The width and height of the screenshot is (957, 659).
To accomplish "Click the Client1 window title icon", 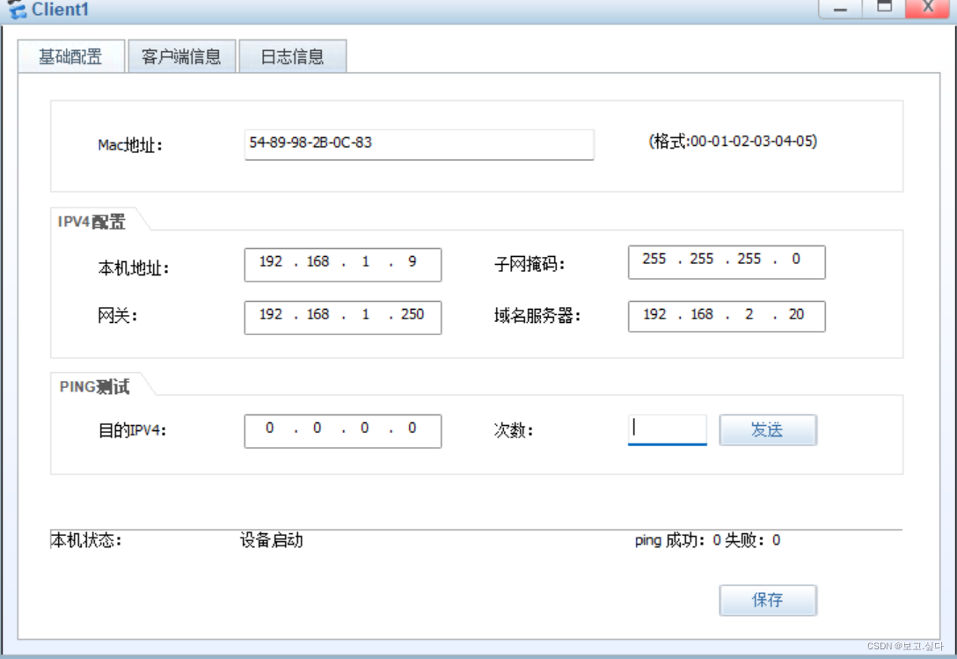I will click(x=17, y=9).
